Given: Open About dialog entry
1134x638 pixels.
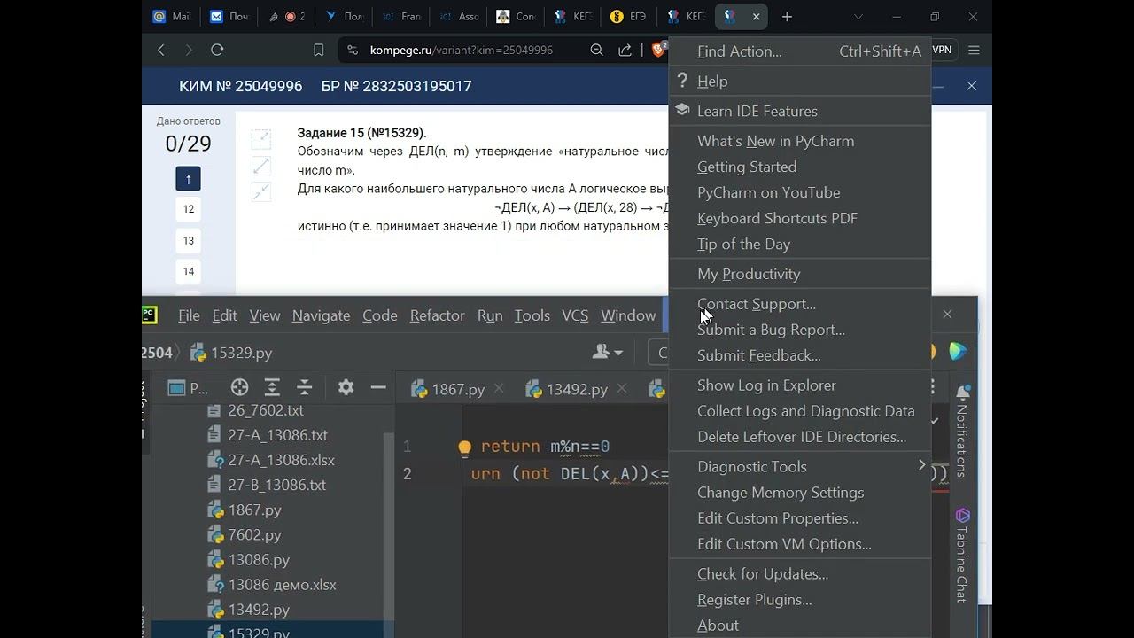Looking at the screenshot, I should [800, 625].
